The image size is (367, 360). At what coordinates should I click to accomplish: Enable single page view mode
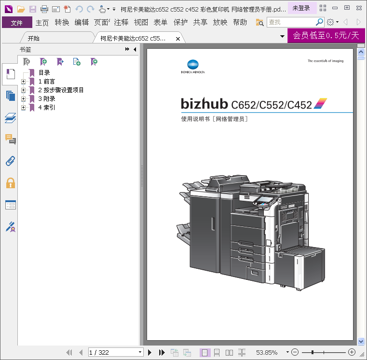click(204, 352)
